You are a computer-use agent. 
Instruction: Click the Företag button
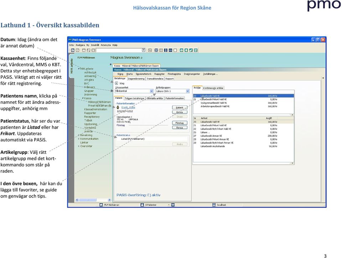pyautogui.click(x=180, y=123)
